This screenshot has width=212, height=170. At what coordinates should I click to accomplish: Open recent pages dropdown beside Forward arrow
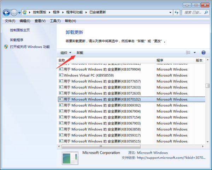[19, 13]
